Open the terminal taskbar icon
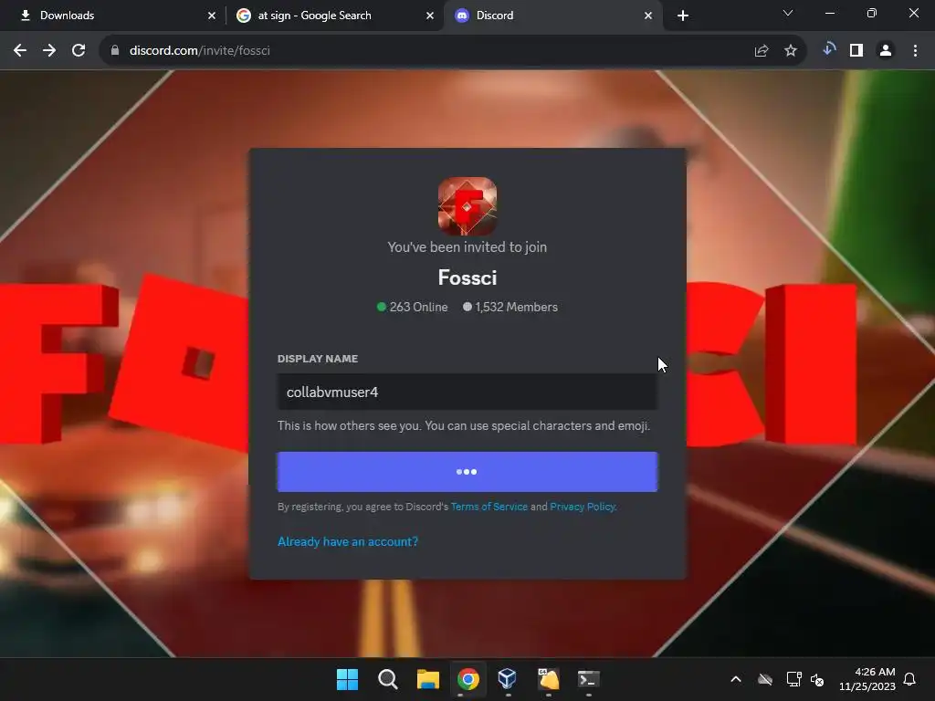 pyautogui.click(x=589, y=679)
